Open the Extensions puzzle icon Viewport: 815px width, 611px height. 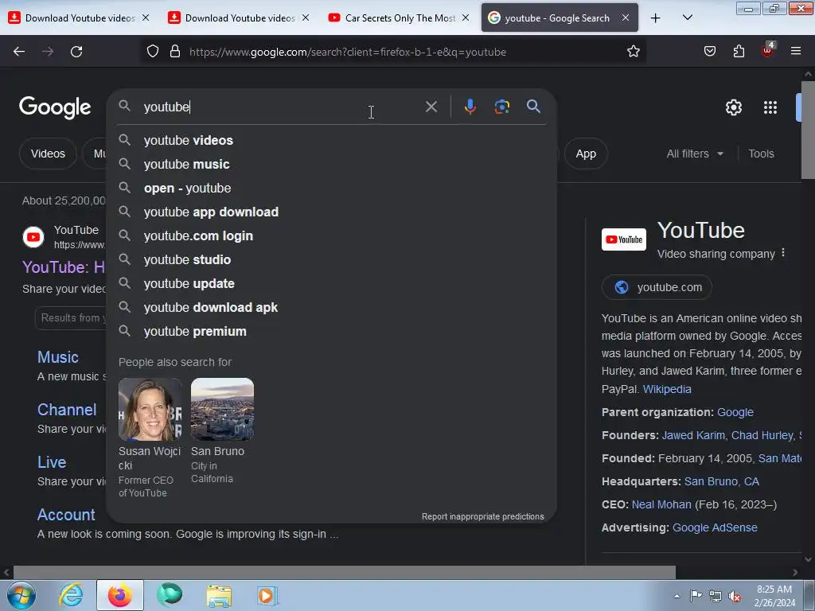pyautogui.click(x=739, y=52)
